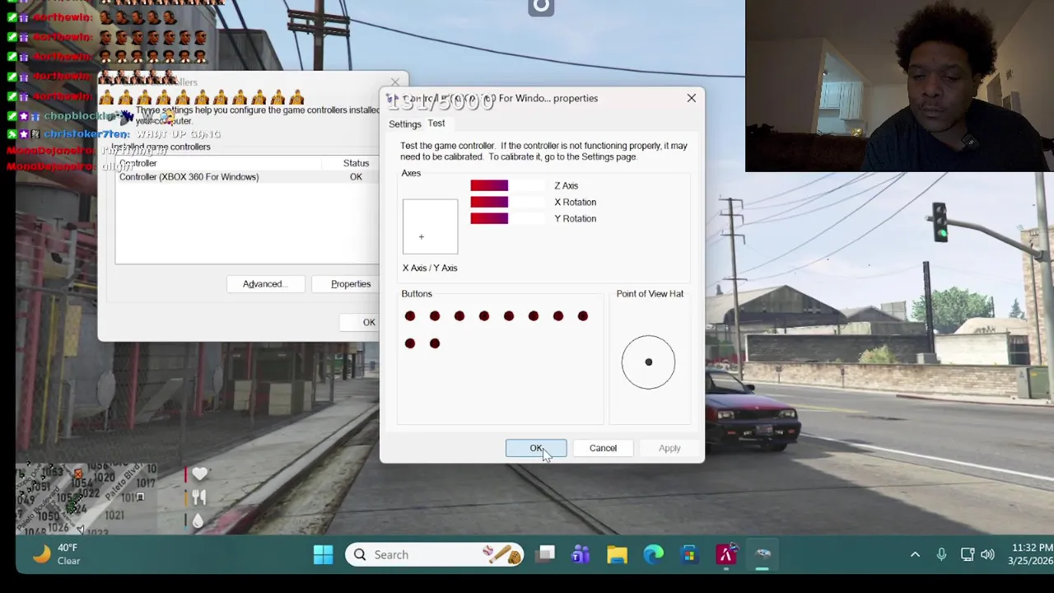Click the X Rotation indicator bar

(507, 202)
